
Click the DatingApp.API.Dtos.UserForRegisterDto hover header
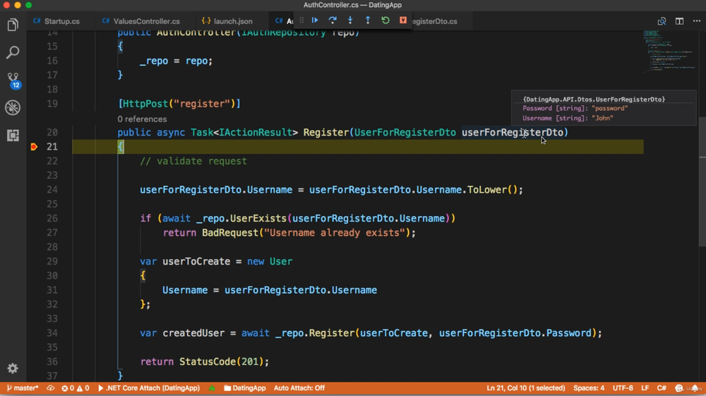pyautogui.click(x=594, y=99)
